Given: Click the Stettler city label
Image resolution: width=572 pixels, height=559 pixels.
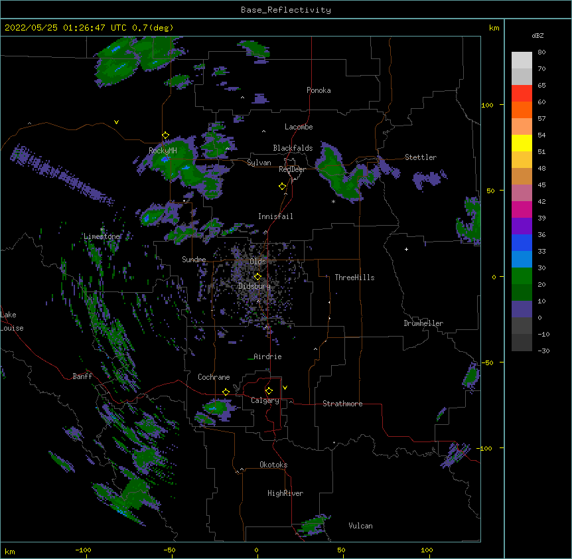Looking at the screenshot, I should click(421, 157).
